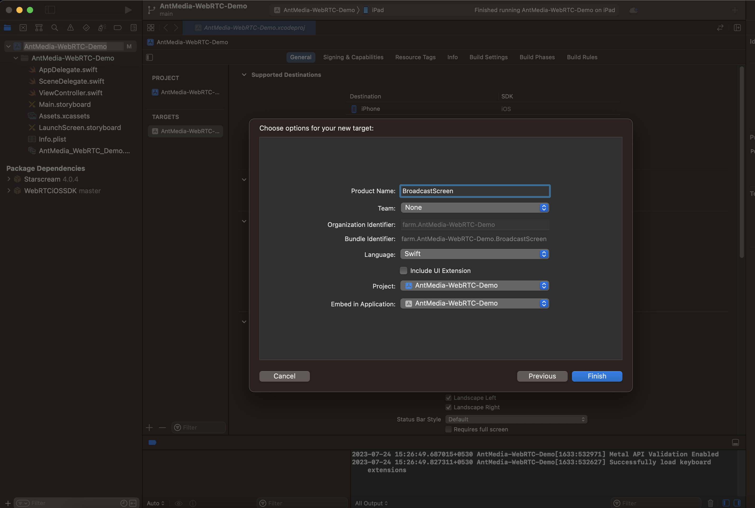
Task: Open the Team dropdown set to None
Action: (x=475, y=208)
